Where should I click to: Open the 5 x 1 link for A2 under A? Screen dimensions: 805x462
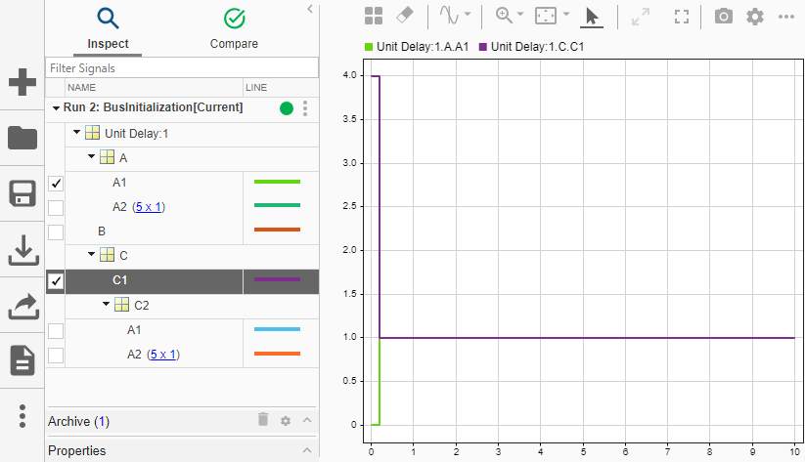pos(149,207)
